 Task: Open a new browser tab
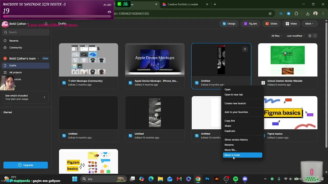[215, 4]
